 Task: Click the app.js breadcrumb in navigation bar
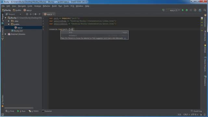(28, 10)
